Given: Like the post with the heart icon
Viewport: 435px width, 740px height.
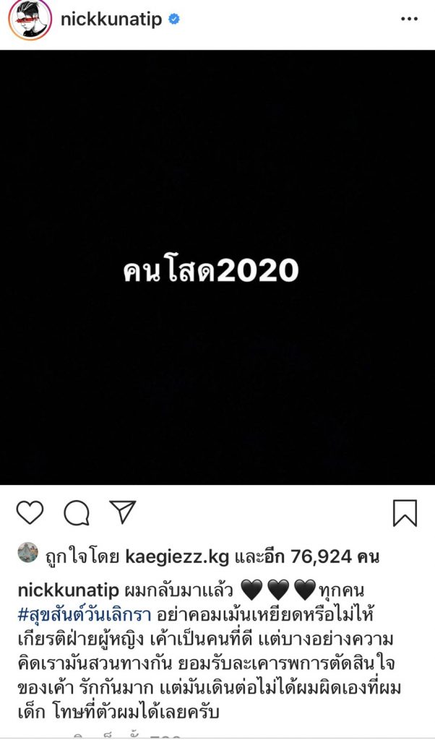Looking at the screenshot, I should click(30, 512).
